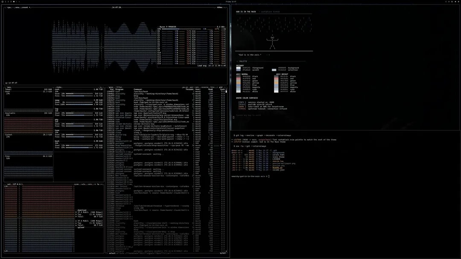This screenshot has width=461, height=259.
Task: Cycle the btop preset selector
Action: (25, 7)
